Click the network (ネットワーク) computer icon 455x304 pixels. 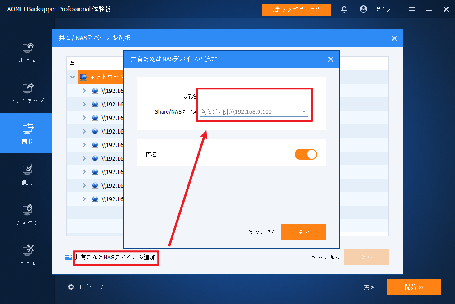tap(84, 77)
